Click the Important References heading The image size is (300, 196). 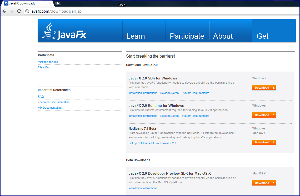click(54, 90)
